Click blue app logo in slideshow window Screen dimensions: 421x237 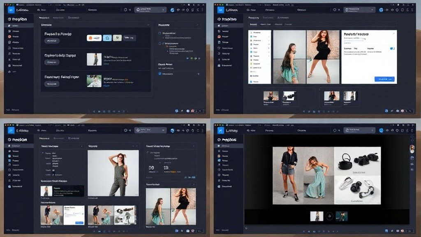pyautogui.click(x=220, y=130)
